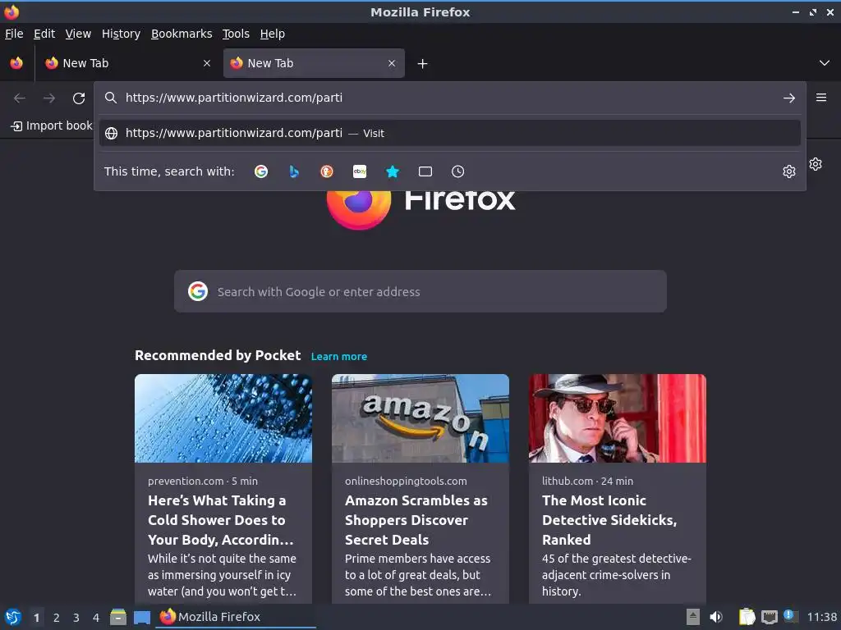Screen dimensions: 841x630
Task: Switch to workspace 2 in taskbar
Action: click(x=57, y=618)
